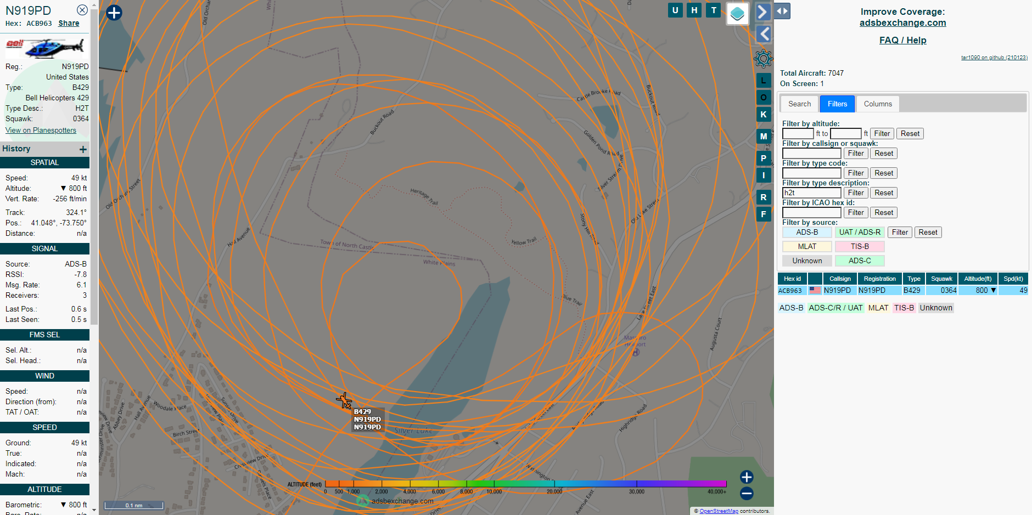Switch to the Columns tab
The width and height of the screenshot is (1032, 515).
coord(878,104)
